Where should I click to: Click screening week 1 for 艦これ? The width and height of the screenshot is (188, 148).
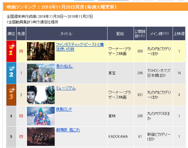point(179,137)
